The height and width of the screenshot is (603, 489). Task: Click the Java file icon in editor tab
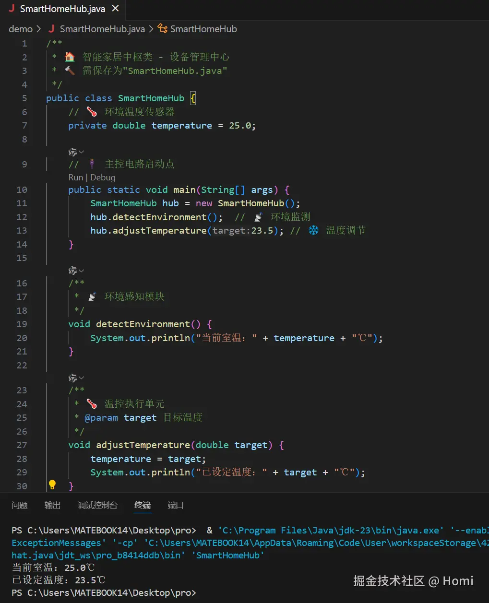tap(12, 9)
